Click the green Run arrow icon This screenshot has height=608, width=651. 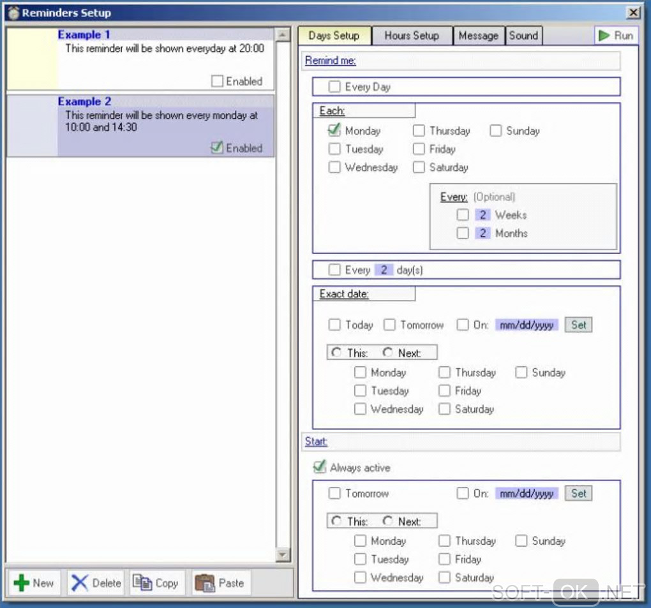click(604, 36)
